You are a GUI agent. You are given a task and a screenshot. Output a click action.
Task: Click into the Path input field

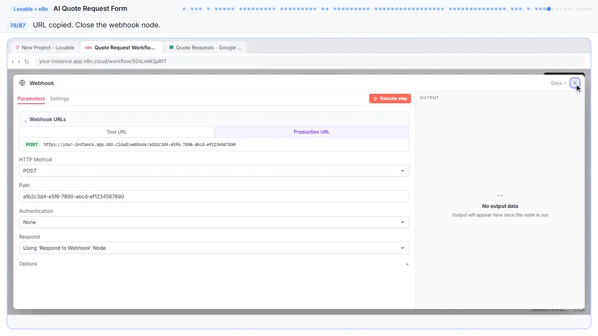point(214,196)
